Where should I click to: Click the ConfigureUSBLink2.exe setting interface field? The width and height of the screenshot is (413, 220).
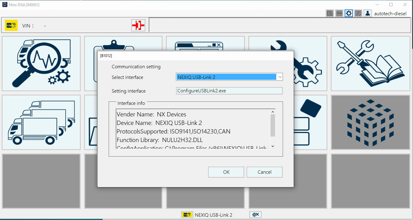pyautogui.click(x=229, y=91)
